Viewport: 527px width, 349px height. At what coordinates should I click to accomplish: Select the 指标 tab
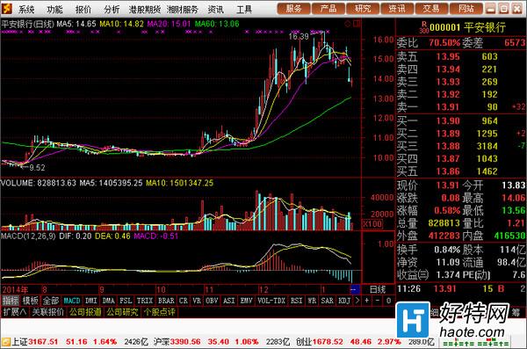click(x=11, y=301)
